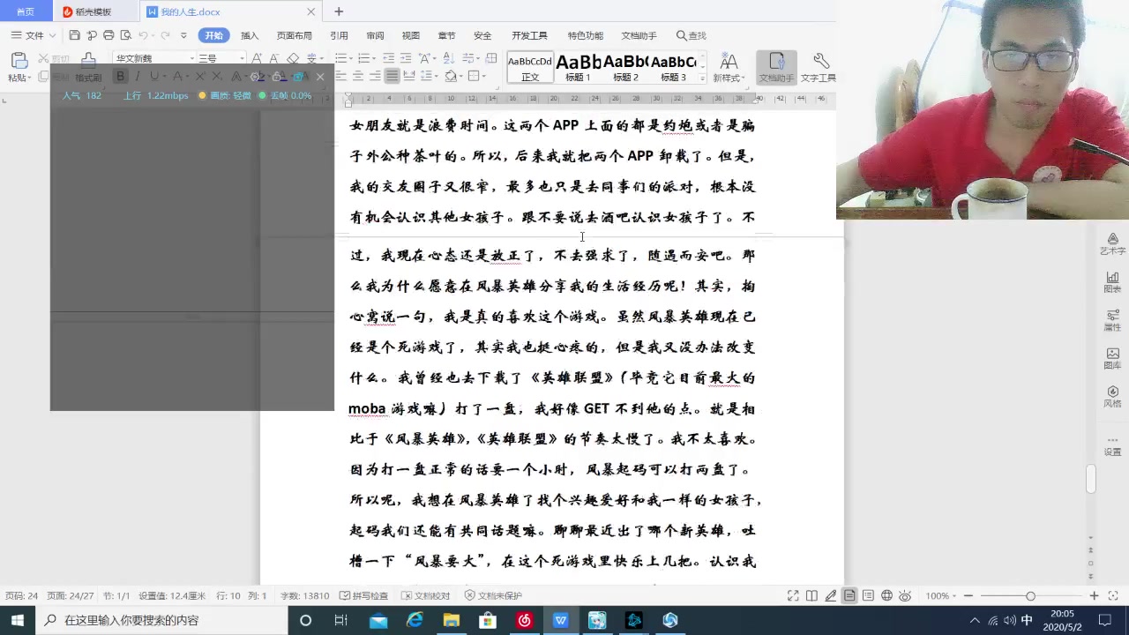Expand the styles gallery arrow
1129x635 pixels.
[702, 78]
